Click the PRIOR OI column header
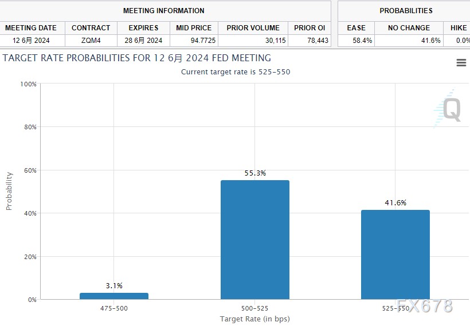Image resolution: width=470 pixels, height=326 pixels. pyautogui.click(x=310, y=28)
